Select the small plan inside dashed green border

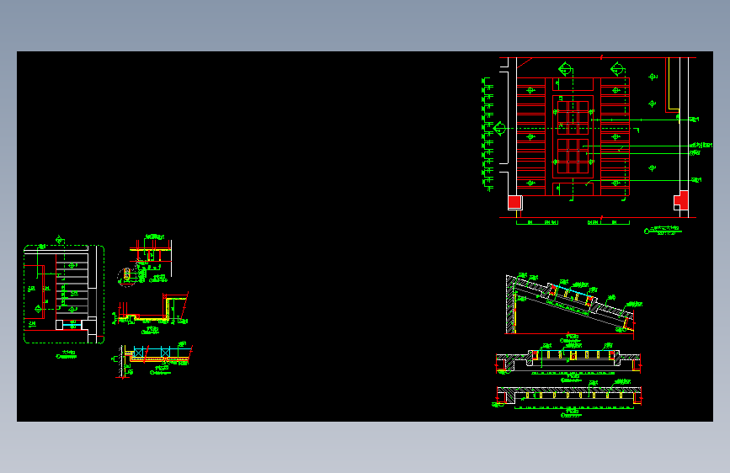tap(64, 294)
